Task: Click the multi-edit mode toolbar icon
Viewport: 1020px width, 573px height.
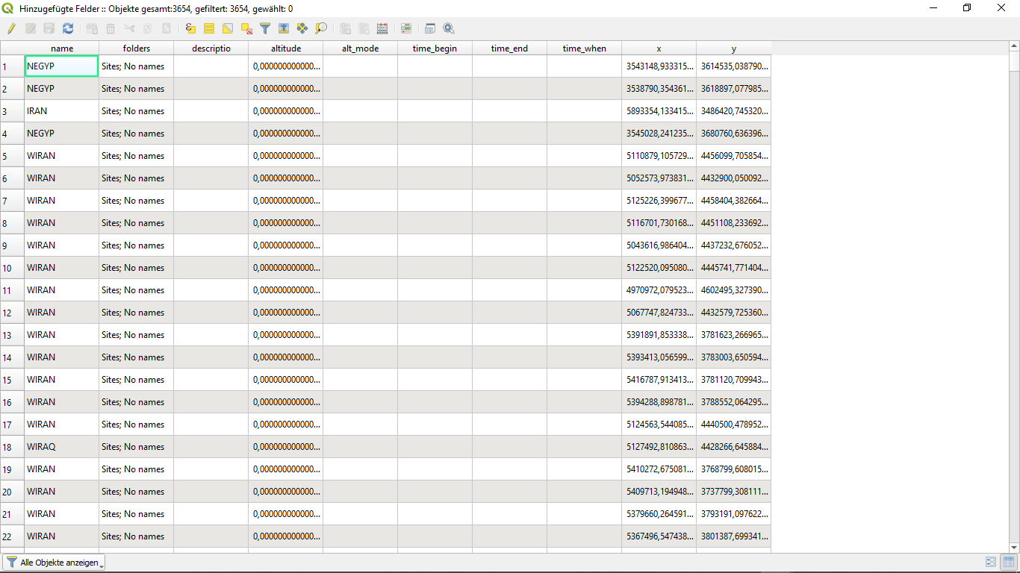Action: (31, 28)
